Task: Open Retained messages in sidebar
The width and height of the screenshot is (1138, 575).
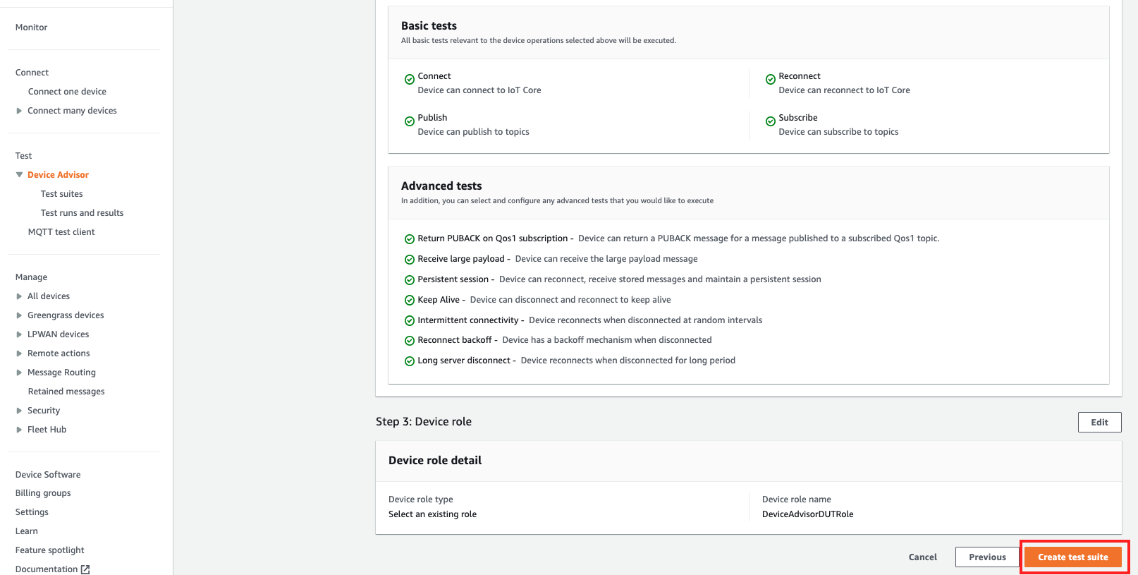Action: tap(66, 392)
